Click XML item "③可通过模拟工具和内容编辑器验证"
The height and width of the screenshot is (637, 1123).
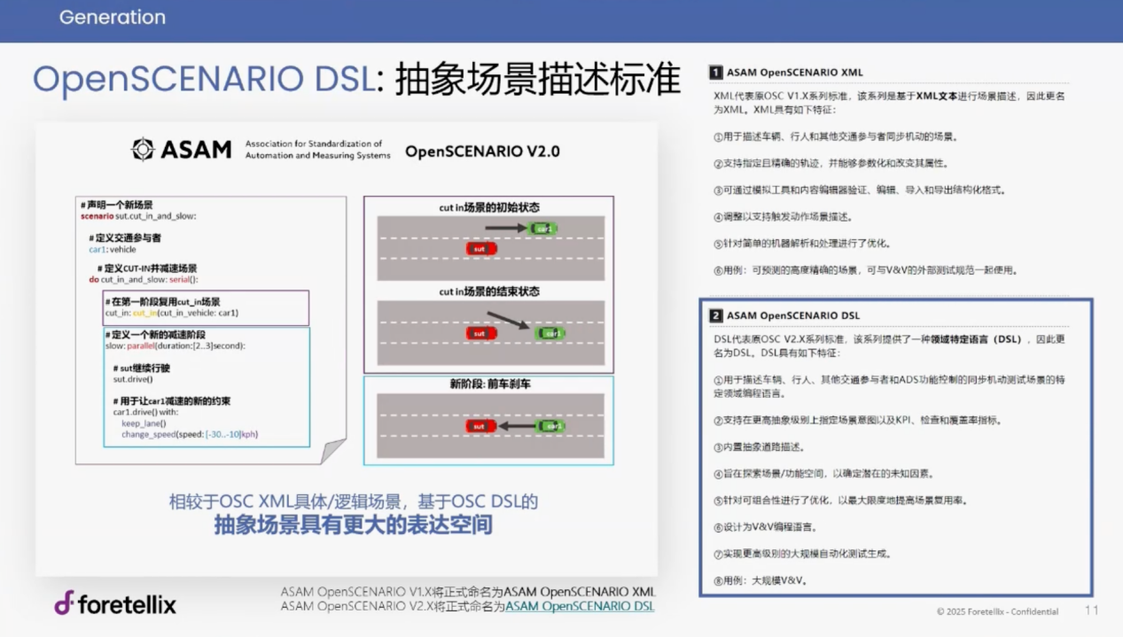859,190
